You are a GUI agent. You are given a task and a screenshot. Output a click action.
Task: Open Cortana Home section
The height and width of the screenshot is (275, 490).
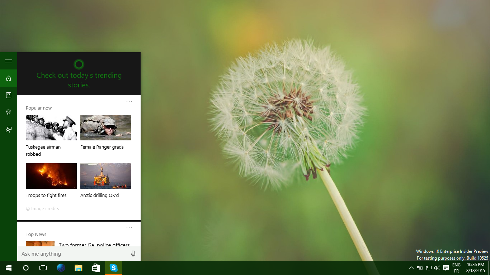[9, 78]
